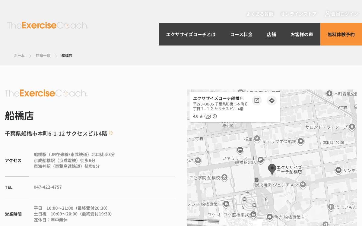Click 土日祝 10:00〜20:00 hours text
This screenshot has height=226, width=362.
coord(74,214)
